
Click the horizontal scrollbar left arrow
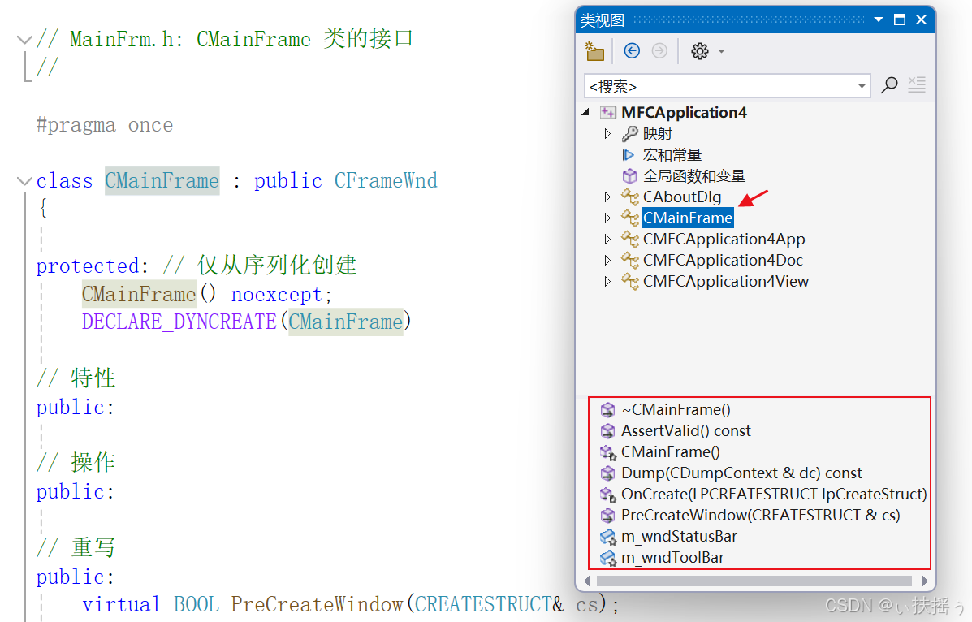(586, 581)
